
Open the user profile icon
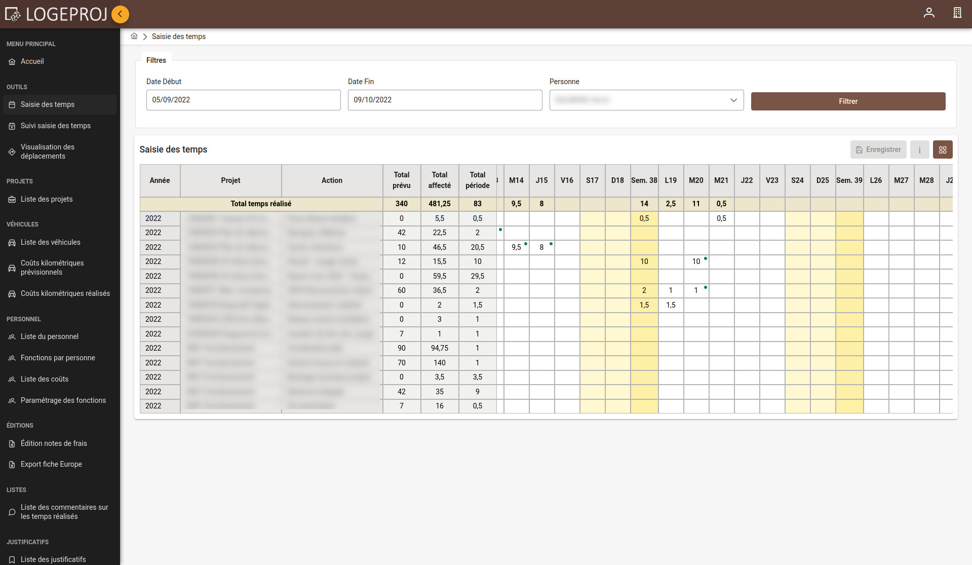click(928, 13)
